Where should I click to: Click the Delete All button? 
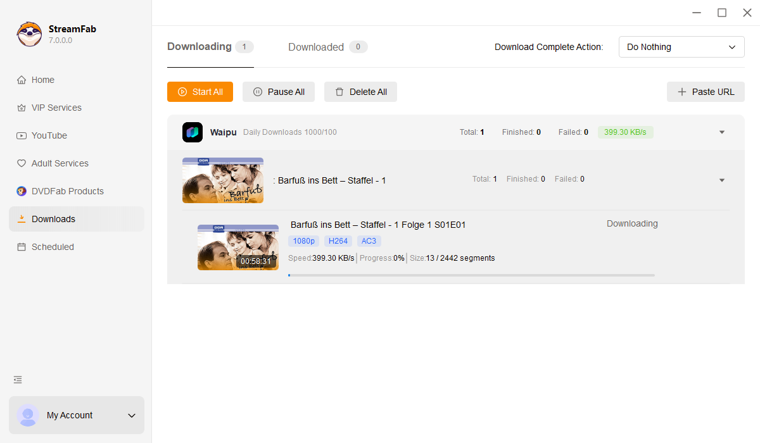pyautogui.click(x=360, y=92)
